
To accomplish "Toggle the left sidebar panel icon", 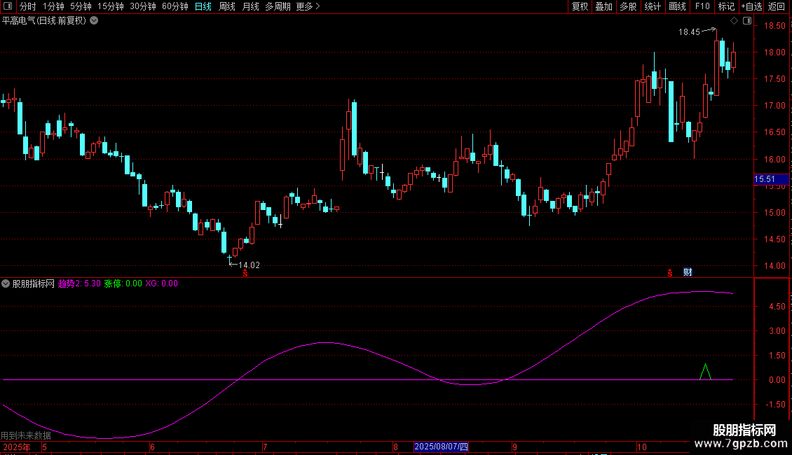I will tap(7, 6).
